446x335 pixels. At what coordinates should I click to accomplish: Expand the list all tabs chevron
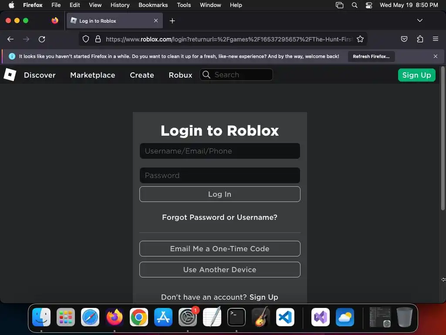pos(420,21)
